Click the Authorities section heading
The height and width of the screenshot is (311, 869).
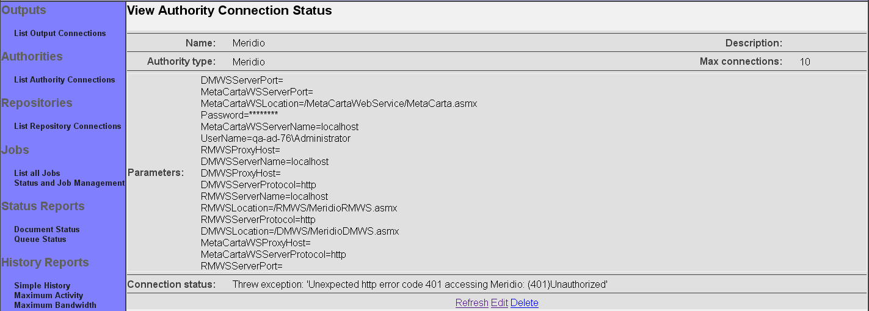(32, 57)
